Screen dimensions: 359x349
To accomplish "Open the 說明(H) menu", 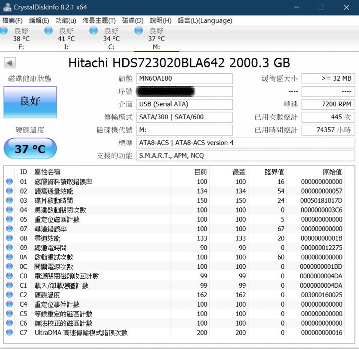I will [x=161, y=20].
